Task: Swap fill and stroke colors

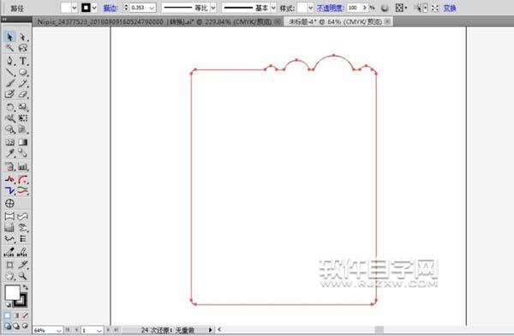Action: pyautogui.click(x=26, y=287)
